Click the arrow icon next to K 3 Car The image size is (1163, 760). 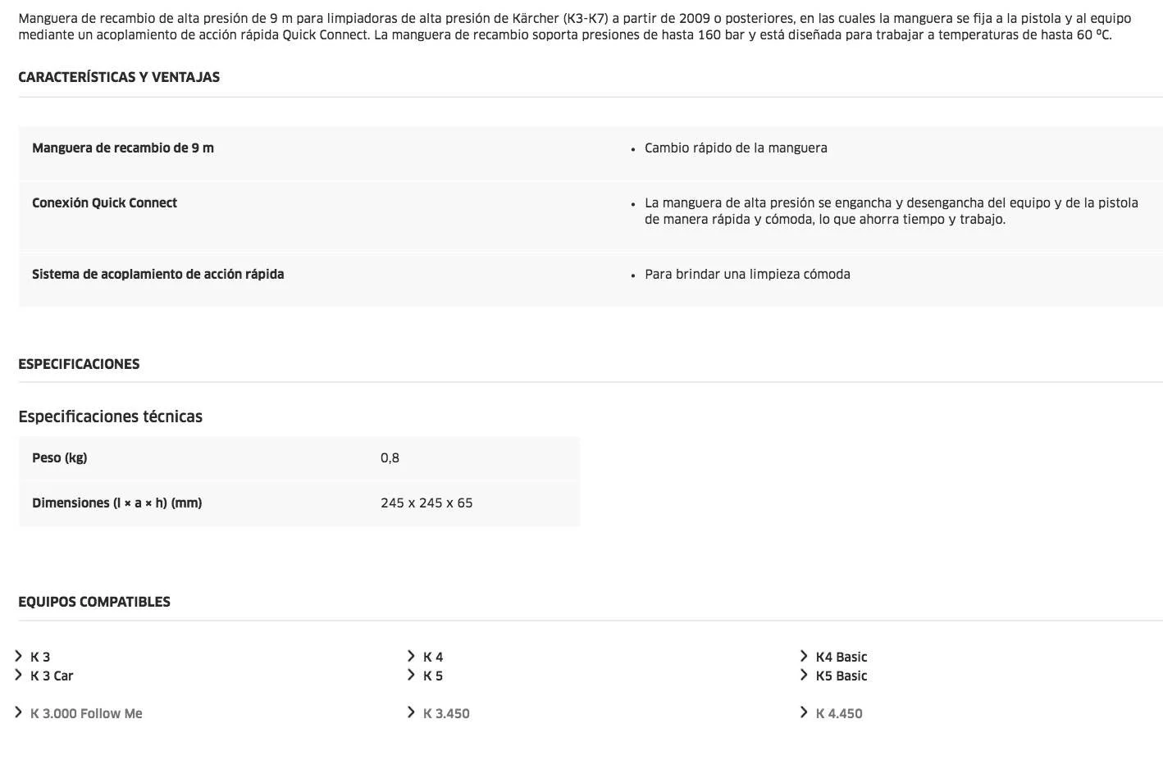coord(19,675)
